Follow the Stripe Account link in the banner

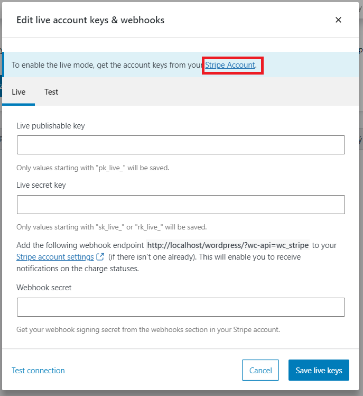coord(230,65)
